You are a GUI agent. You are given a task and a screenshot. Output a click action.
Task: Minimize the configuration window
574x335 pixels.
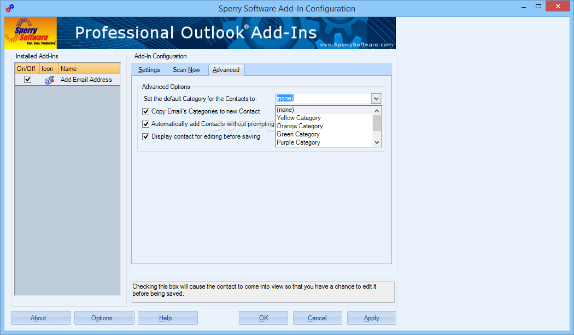524,7
